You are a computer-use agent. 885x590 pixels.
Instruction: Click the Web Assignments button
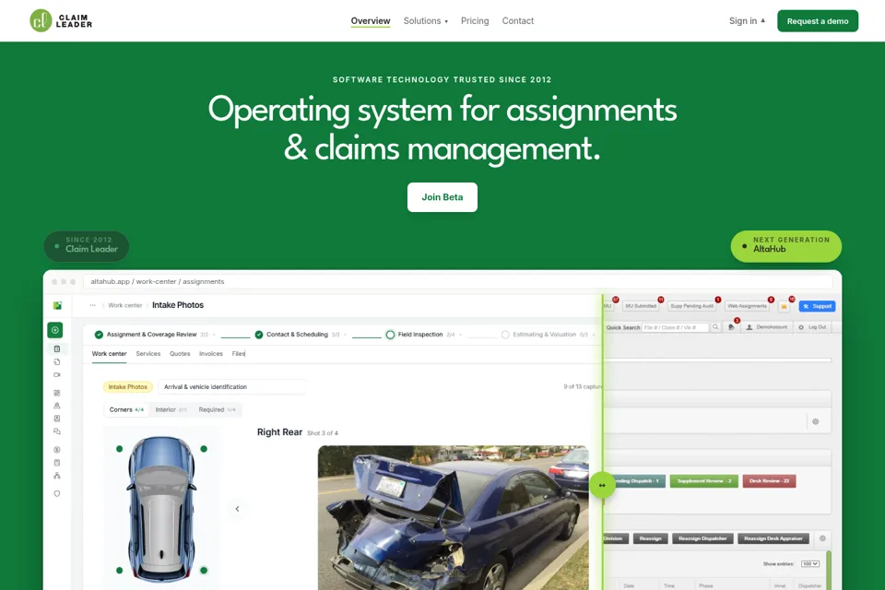click(747, 306)
